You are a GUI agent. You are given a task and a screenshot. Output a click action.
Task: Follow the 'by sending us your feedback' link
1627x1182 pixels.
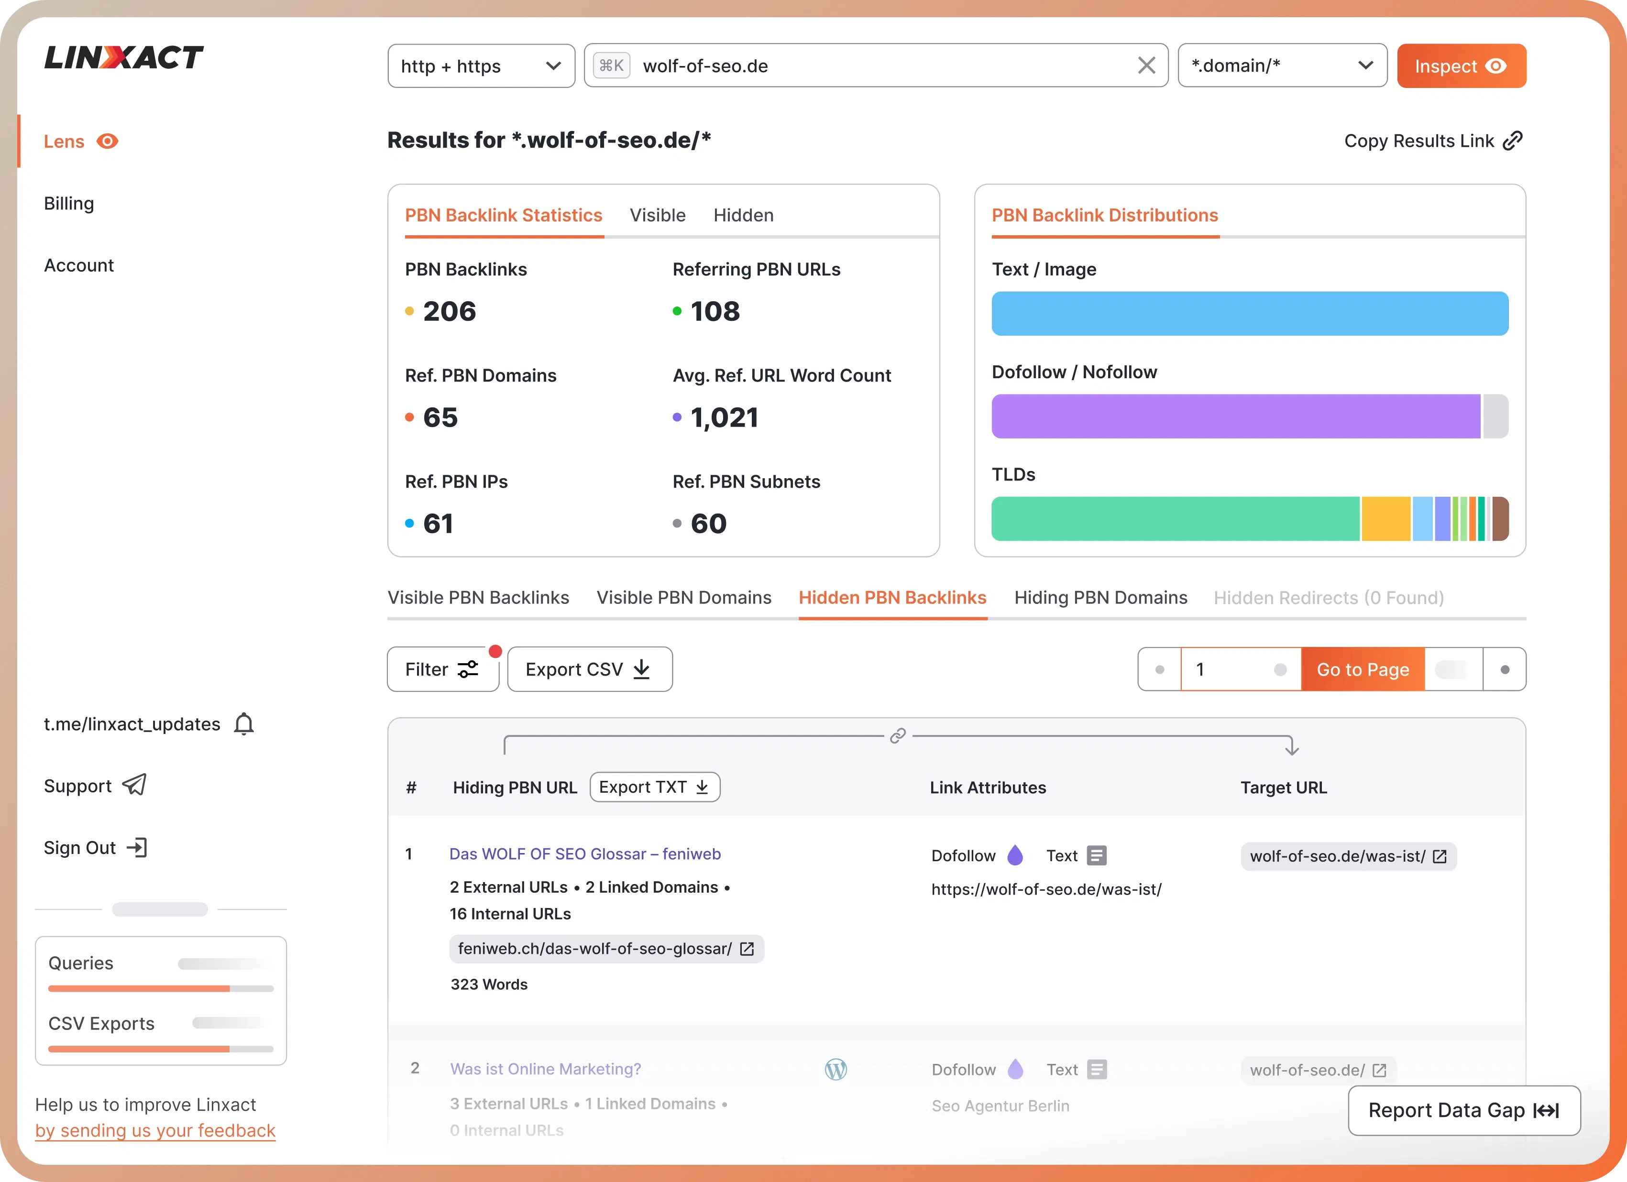pyautogui.click(x=155, y=1130)
